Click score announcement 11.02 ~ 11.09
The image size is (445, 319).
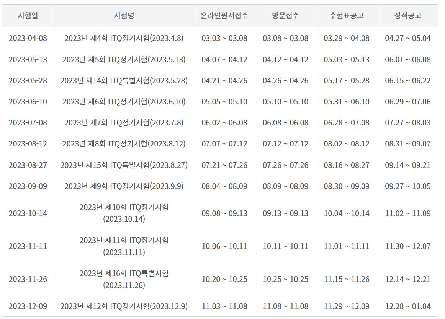[407, 213]
